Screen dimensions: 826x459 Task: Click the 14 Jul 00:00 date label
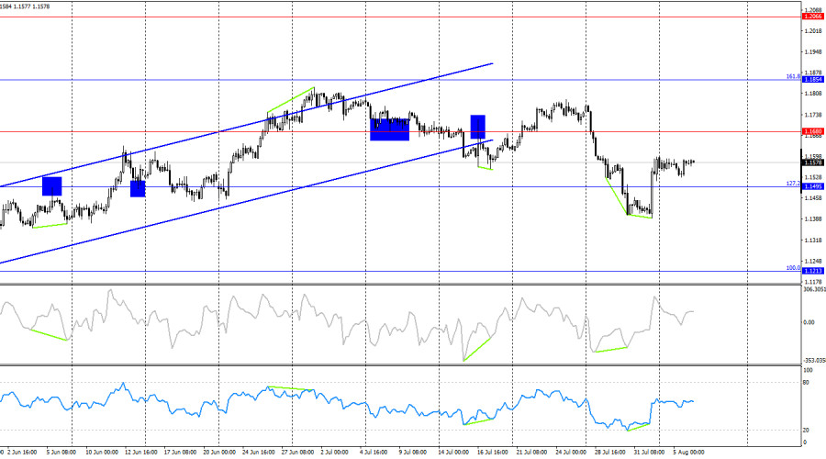point(453,453)
